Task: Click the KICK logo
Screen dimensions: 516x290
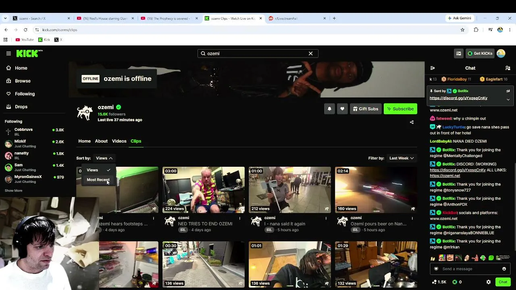Action: tap(29, 53)
